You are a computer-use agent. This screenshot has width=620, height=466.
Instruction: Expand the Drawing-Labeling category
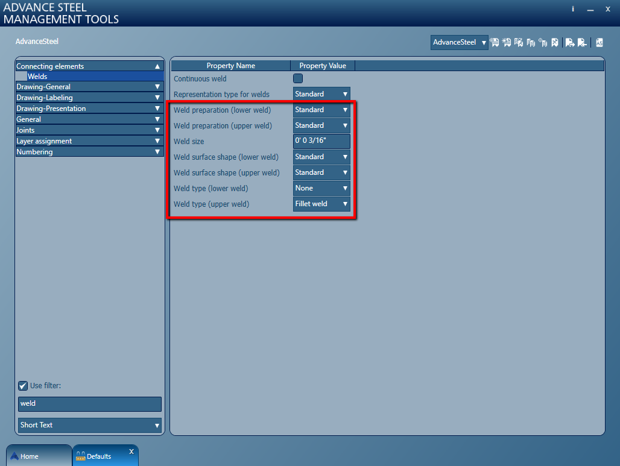(x=89, y=97)
